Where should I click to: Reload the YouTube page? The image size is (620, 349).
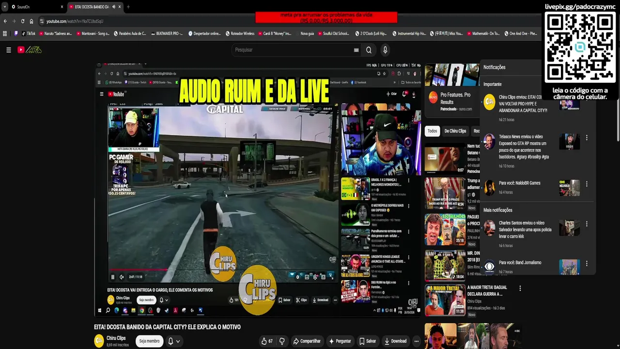point(23,21)
